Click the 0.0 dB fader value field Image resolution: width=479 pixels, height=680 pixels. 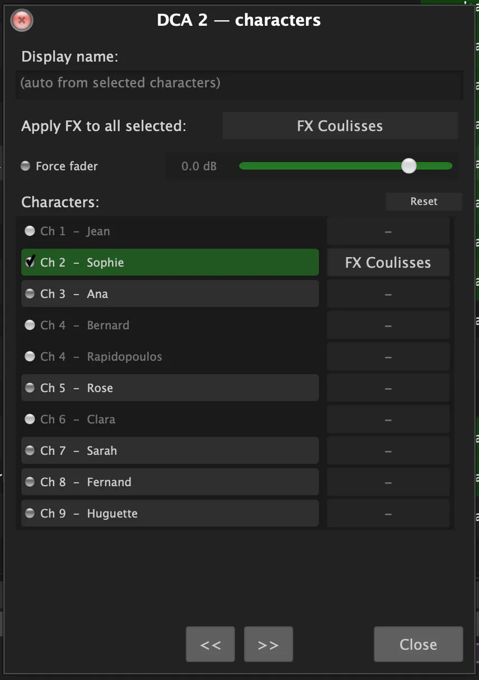[199, 166]
